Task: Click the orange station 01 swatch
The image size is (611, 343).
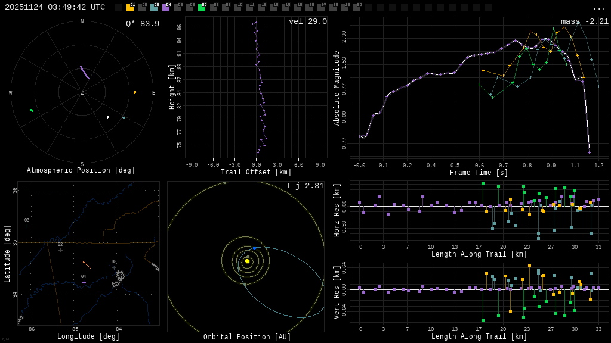Action: click(130, 7)
